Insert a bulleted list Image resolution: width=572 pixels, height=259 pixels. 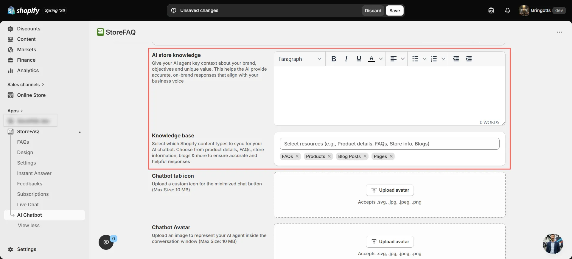415,59
